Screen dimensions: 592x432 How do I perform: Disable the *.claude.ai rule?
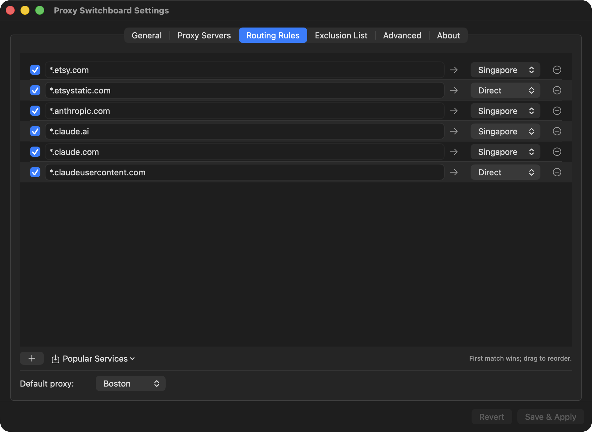35,131
